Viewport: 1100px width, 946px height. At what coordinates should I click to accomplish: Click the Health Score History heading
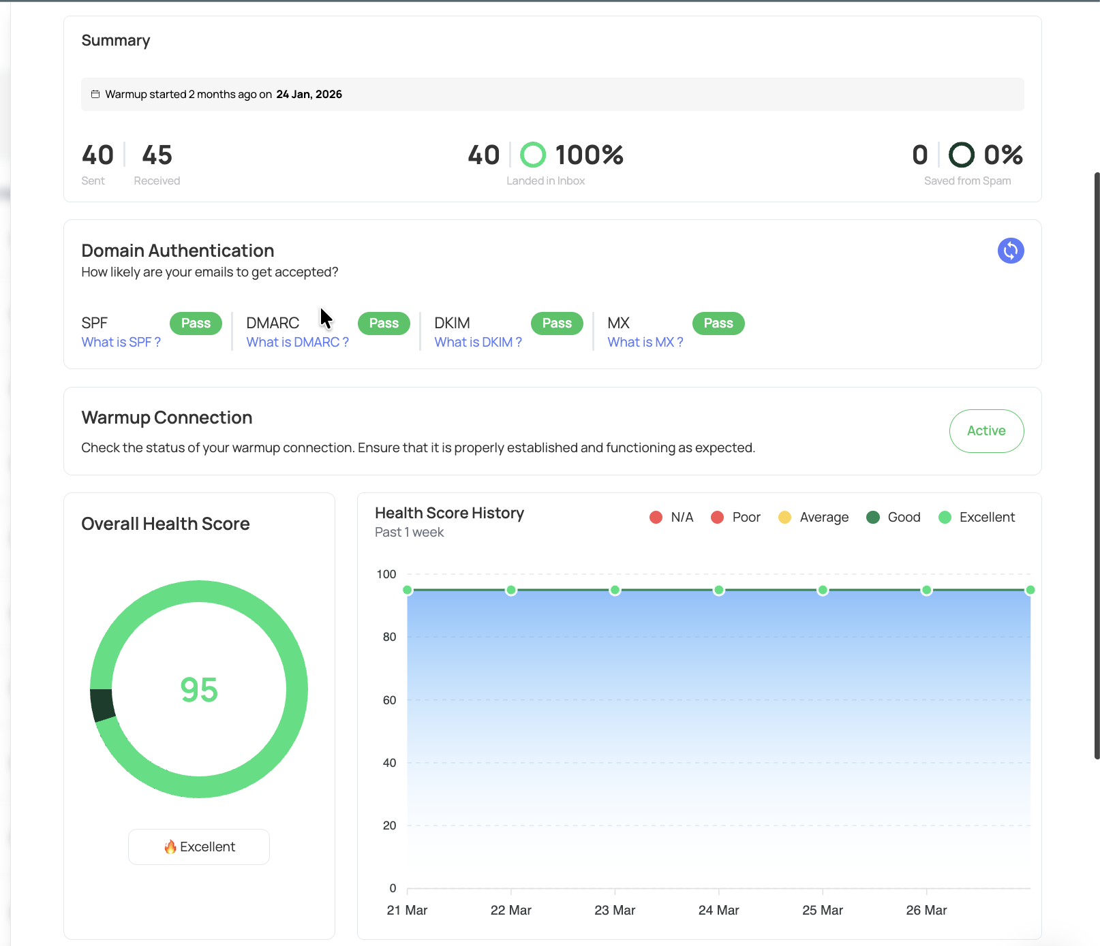pos(450,513)
